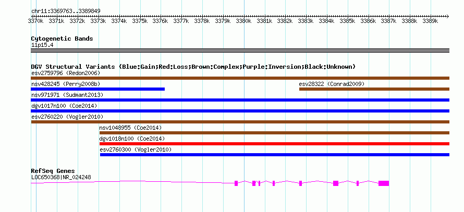Open the dgv1018n100 (Coe2014) label
This screenshot has width=464, height=212.
(x=132, y=139)
